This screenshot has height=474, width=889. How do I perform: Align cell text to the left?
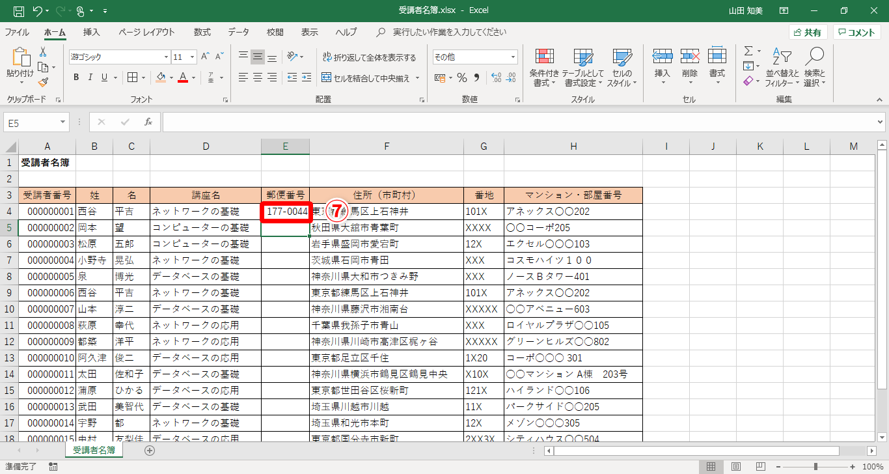(x=243, y=77)
